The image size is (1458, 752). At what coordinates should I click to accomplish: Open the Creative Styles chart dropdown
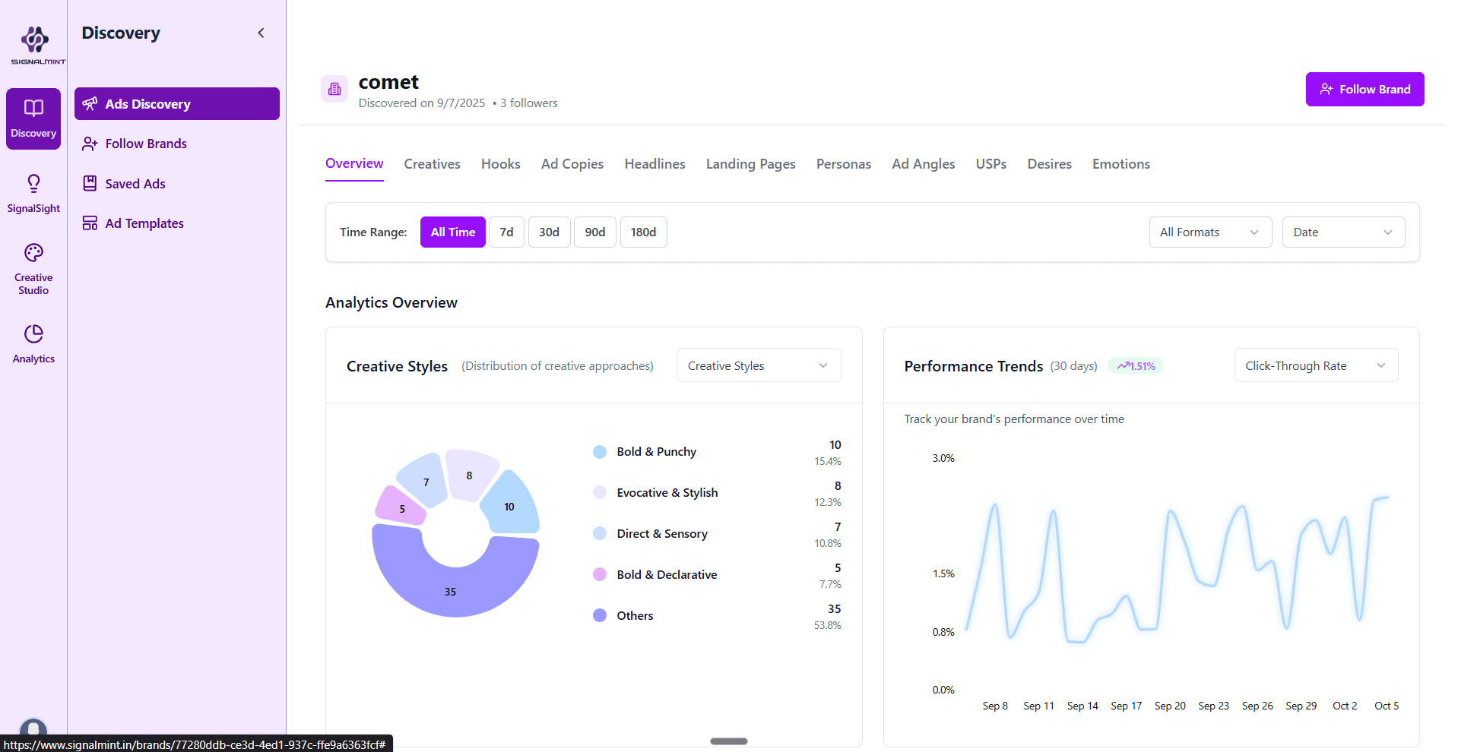(x=758, y=365)
